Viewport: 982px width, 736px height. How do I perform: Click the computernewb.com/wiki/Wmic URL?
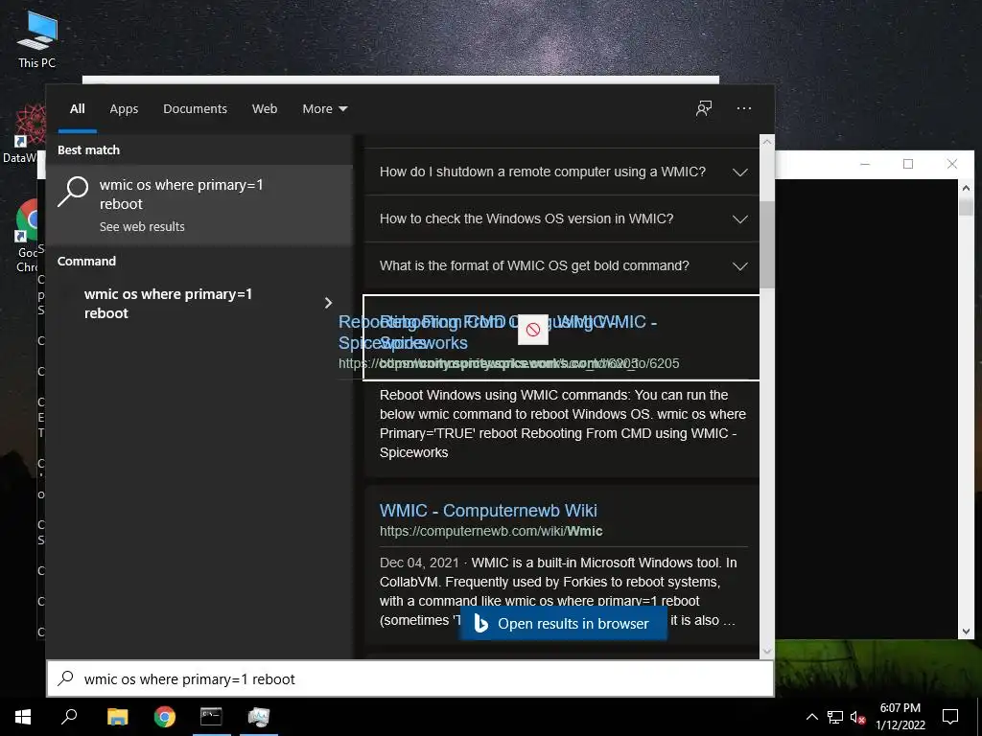pyautogui.click(x=491, y=531)
